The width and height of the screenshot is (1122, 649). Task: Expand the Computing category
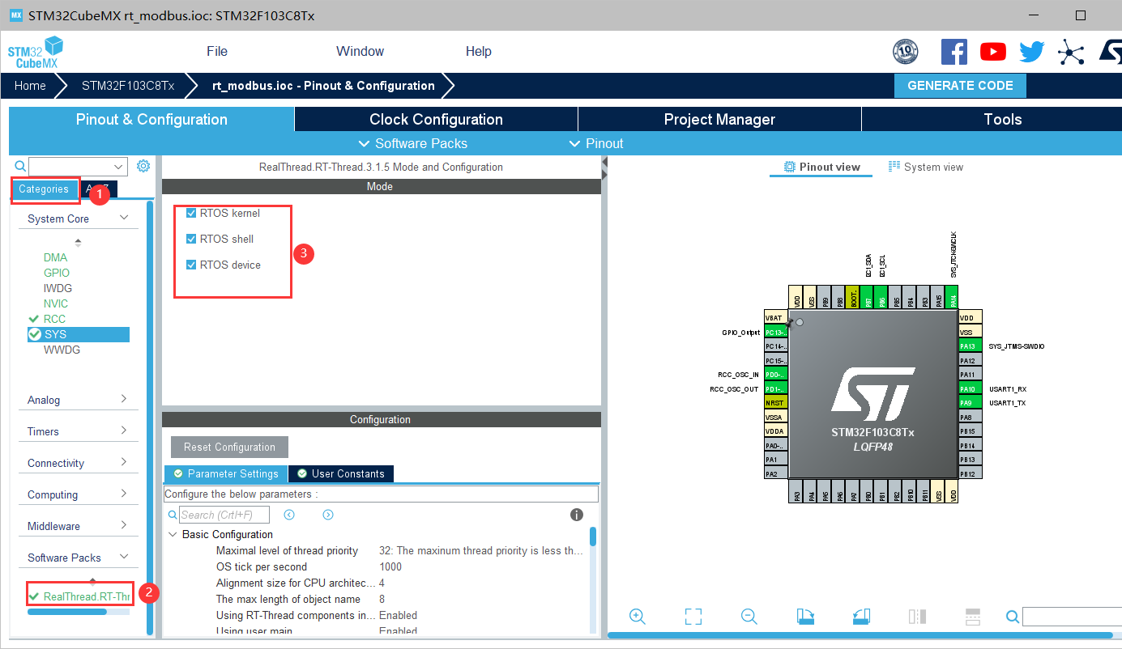(x=124, y=494)
